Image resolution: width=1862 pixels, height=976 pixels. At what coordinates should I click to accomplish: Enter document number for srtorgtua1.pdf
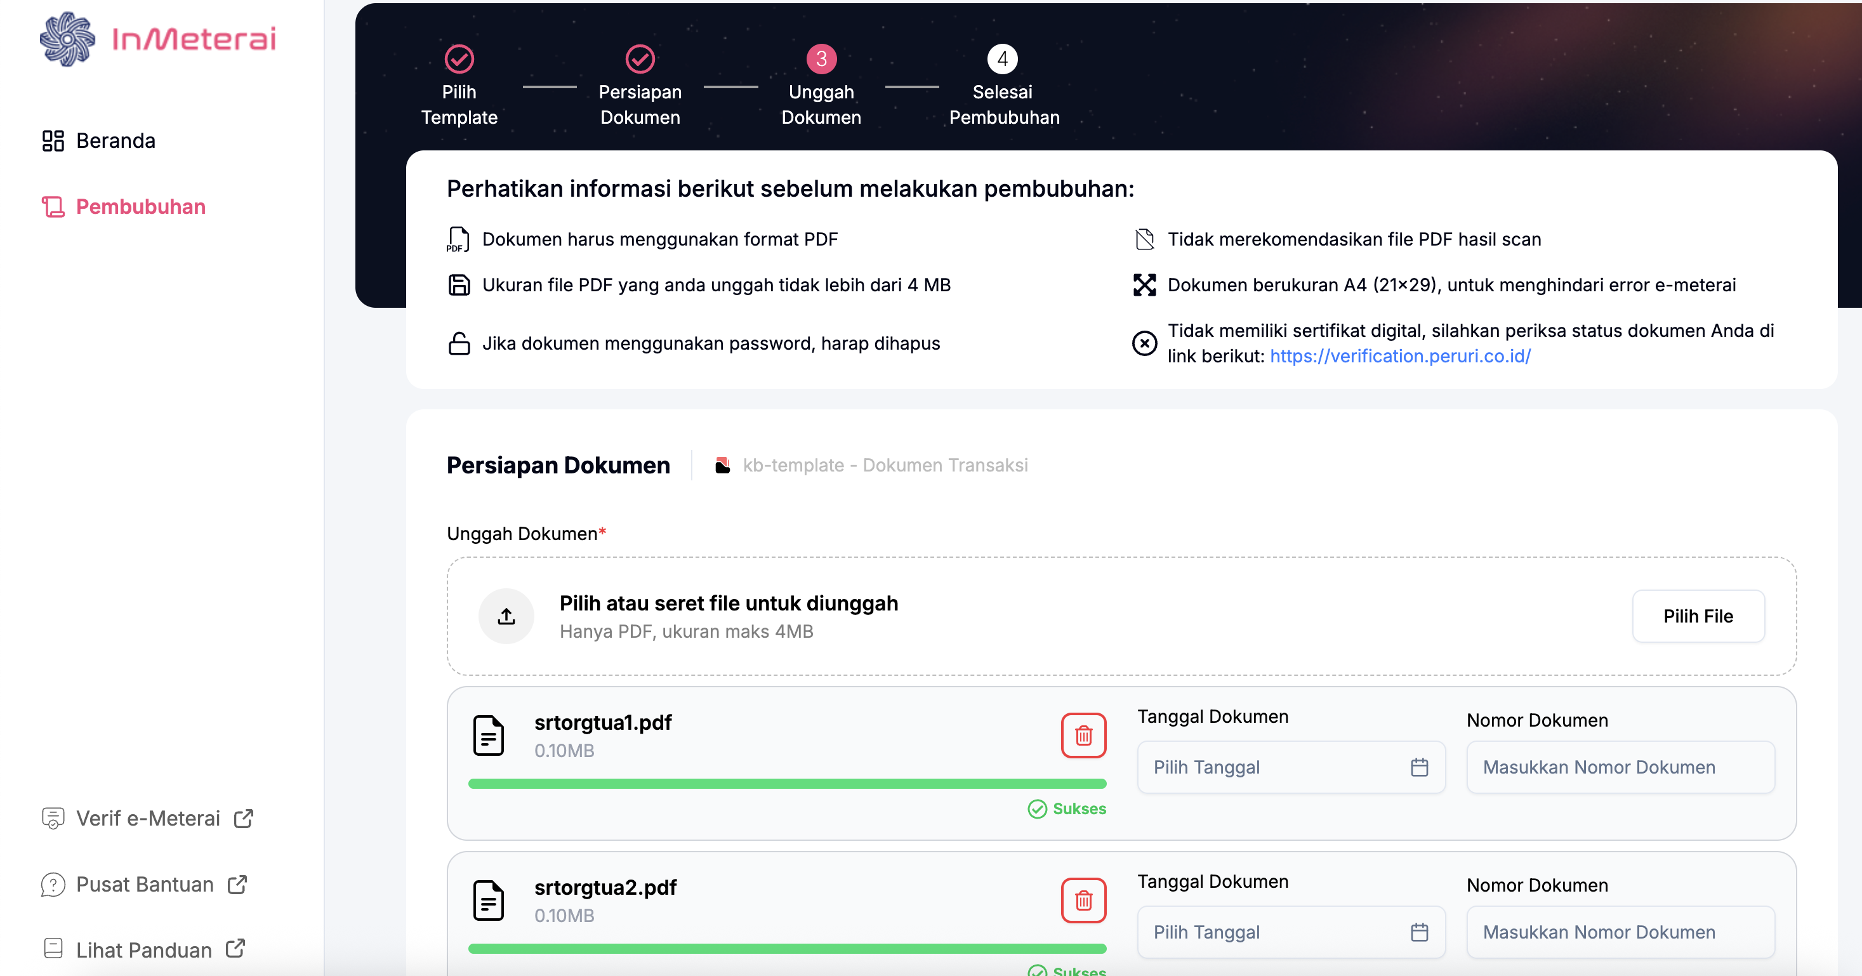[x=1620, y=767]
